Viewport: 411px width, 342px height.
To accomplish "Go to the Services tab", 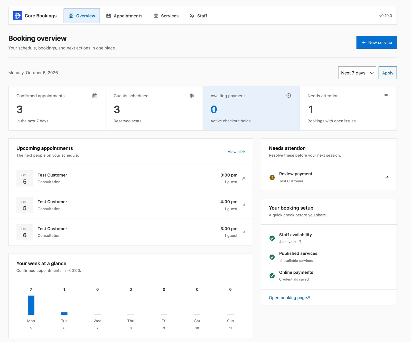I will point(166,16).
